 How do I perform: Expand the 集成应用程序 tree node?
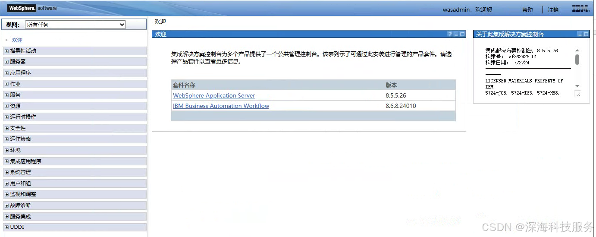[6, 161]
